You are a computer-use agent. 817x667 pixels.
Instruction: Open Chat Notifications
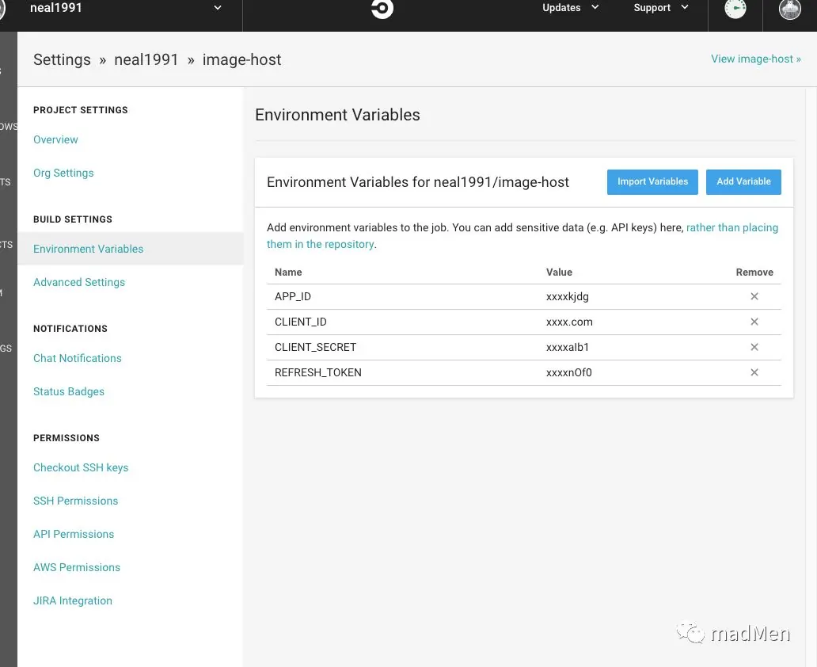[x=77, y=358]
